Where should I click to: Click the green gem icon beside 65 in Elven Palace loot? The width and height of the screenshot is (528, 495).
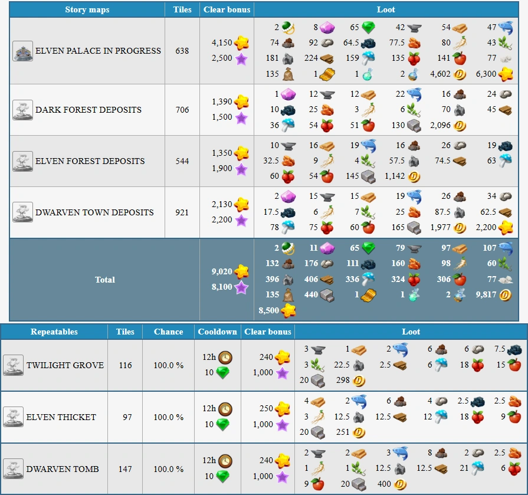(x=368, y=28)
